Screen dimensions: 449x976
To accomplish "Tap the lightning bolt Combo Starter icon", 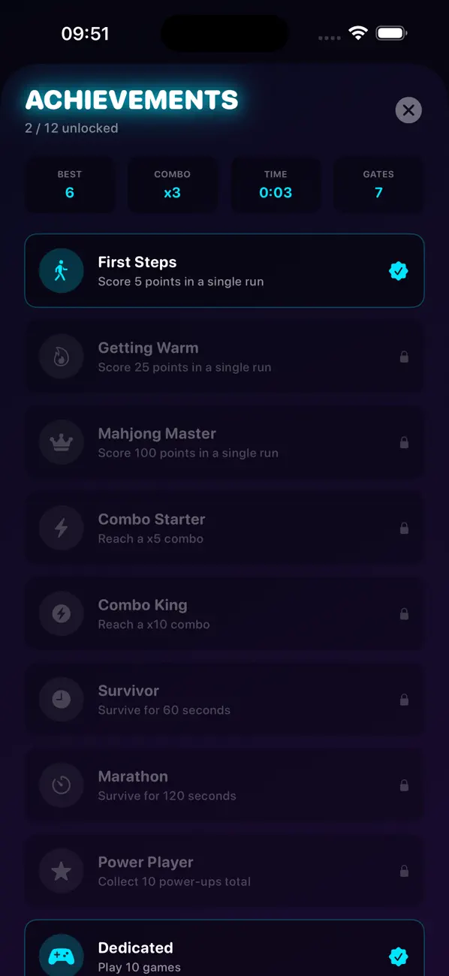I will 61,528.
